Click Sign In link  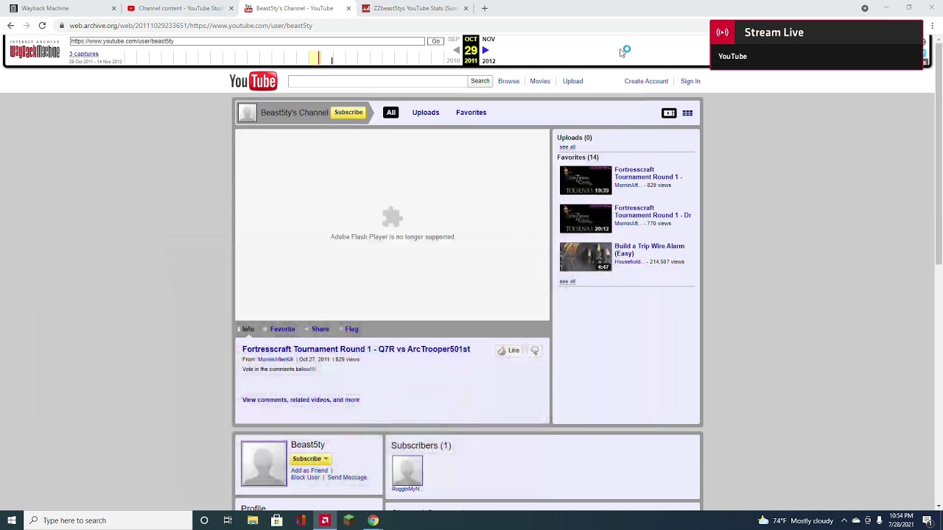point(690,81)
